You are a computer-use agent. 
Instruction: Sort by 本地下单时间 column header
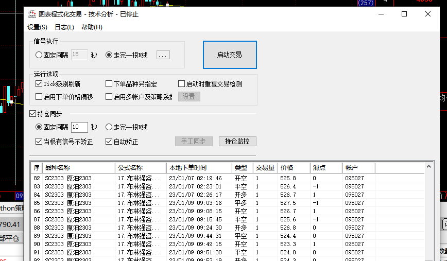pos(199,167)
